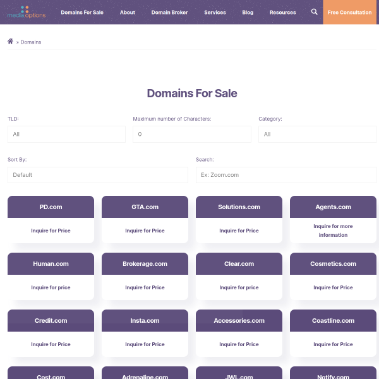This screenshot has width=379, height=379.
Task: Open the TLD dropdown
Action: point(66,134)
